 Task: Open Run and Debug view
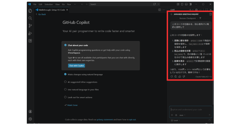pyautogui.click(x=30, y=33)
